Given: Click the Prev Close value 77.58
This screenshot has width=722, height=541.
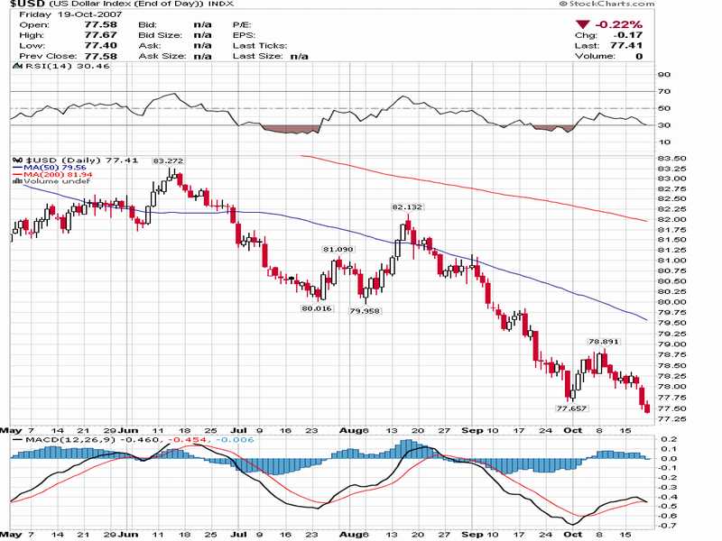Looking at the screenshot, I should (x=100, y=56).
